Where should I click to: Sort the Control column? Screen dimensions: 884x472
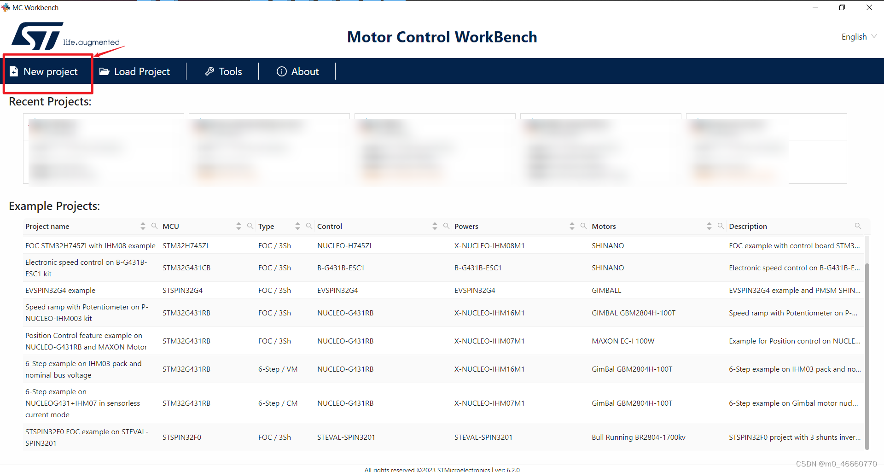pos(435,226)
